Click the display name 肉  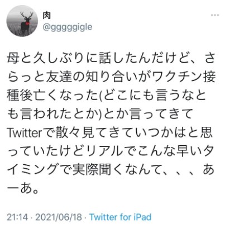pyautogui.click(x=47, y=15)
